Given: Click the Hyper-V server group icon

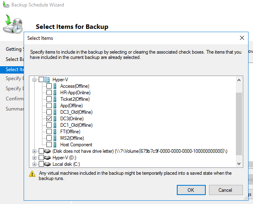Looking at the screenshot, I should click(x=47, y=80).
